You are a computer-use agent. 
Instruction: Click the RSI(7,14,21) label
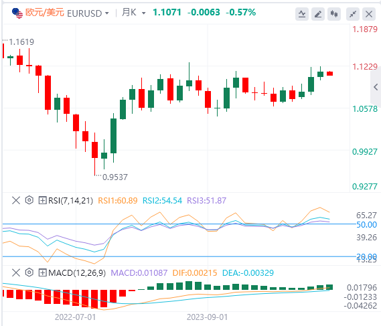70,201
